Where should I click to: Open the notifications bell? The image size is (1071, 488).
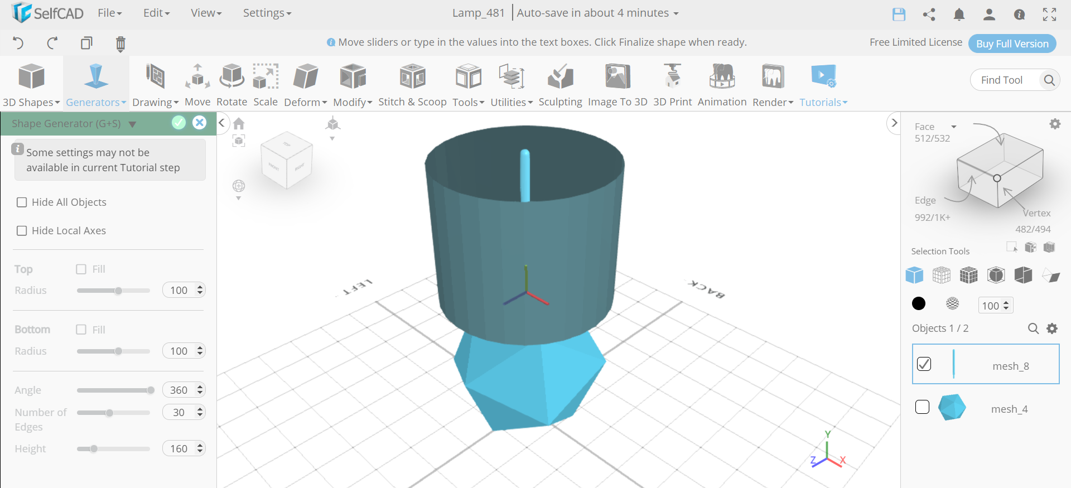click(959, 14)
